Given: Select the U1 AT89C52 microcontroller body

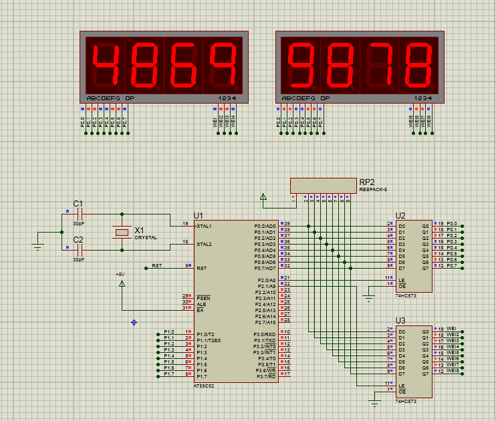Looking at the screenshot, I should pos(236,301).
